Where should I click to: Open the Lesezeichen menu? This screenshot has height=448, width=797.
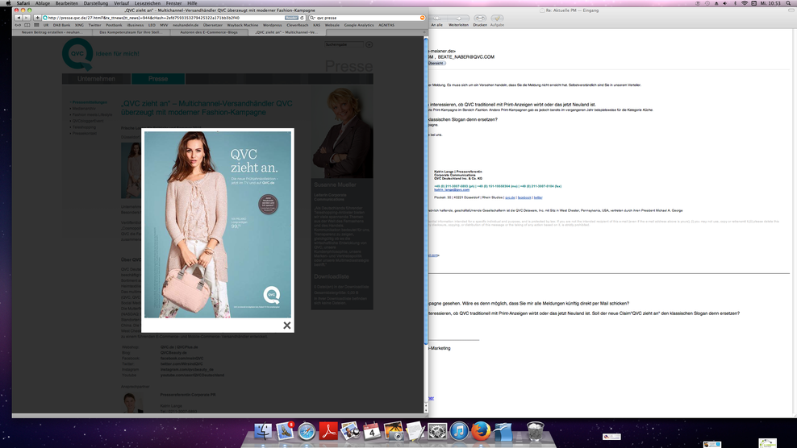(x=148, y=3)
